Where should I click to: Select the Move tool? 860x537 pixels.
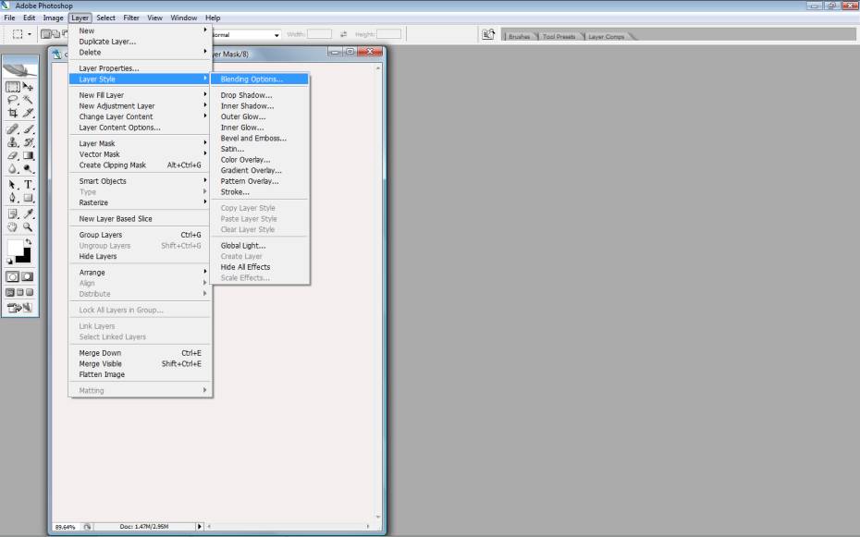pyautogui.click(x=28, y=87)
